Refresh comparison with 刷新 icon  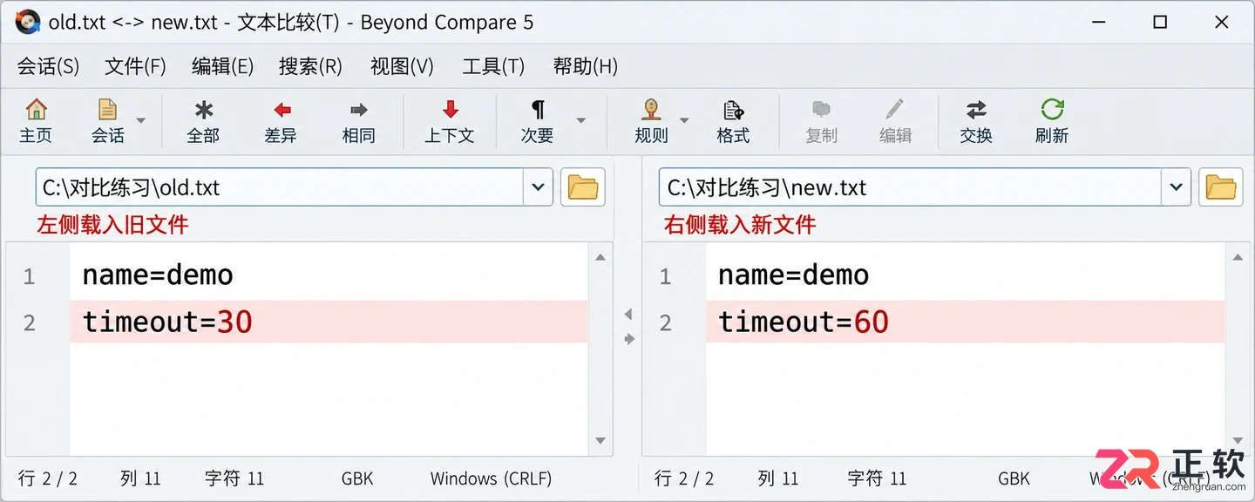pos(1052,120)
